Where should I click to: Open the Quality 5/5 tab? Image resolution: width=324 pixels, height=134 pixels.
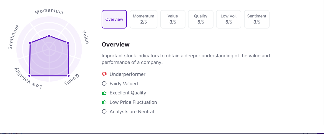pyautogui.click(x=201, y=19)
